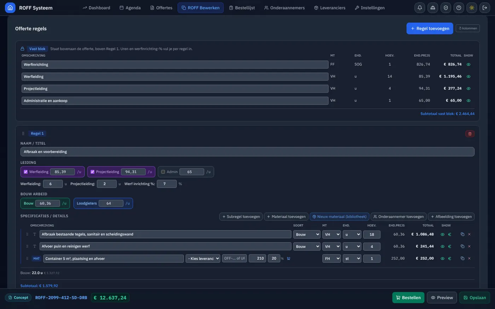Open the FH dropdown in Container row

[331, 259]
